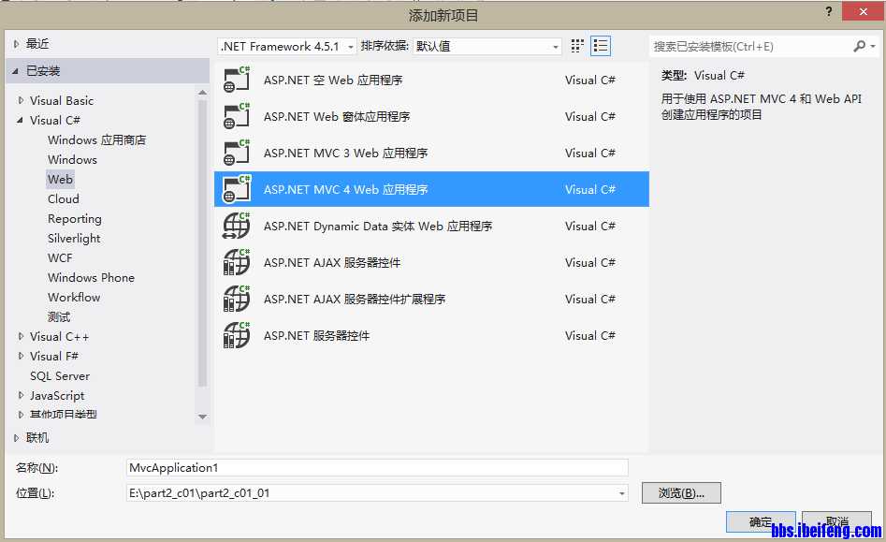Screen dimensions: 886x542
Task: Select Windows 应用商店 category
Action: (96, 139)
